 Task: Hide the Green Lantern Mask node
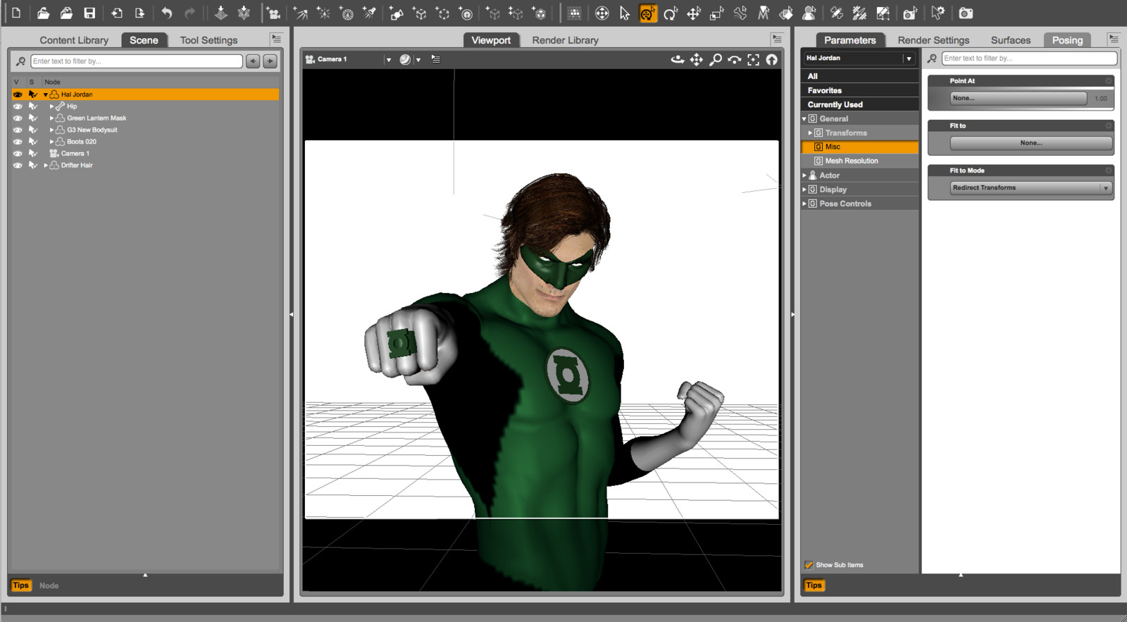click(x=18, y=118)
